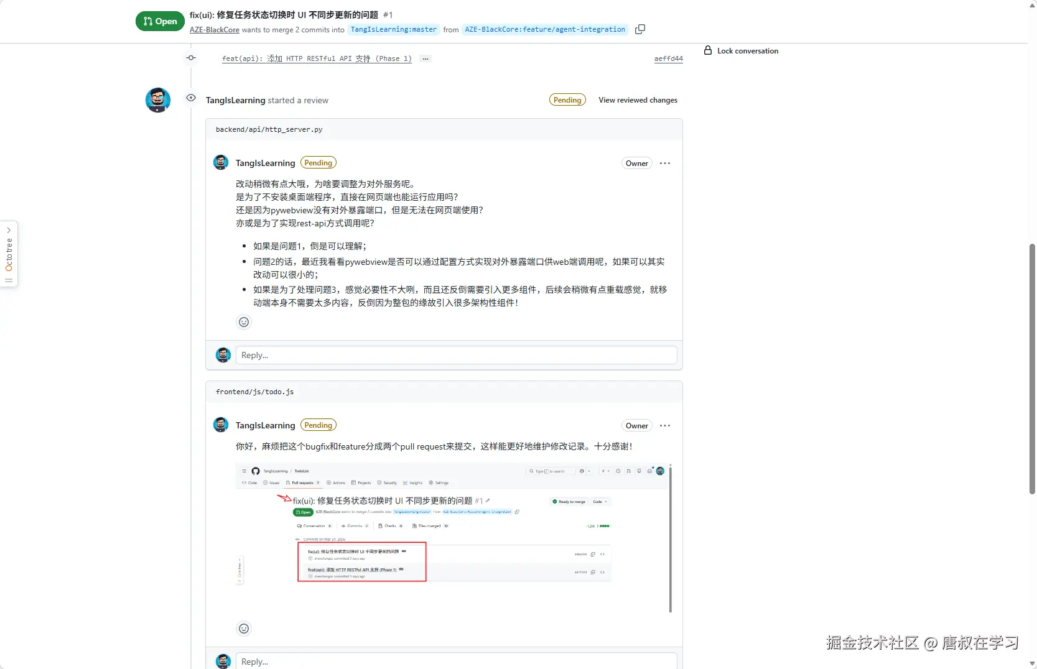Click the commit node icon on the left timeline

click(x=191, y=58)
